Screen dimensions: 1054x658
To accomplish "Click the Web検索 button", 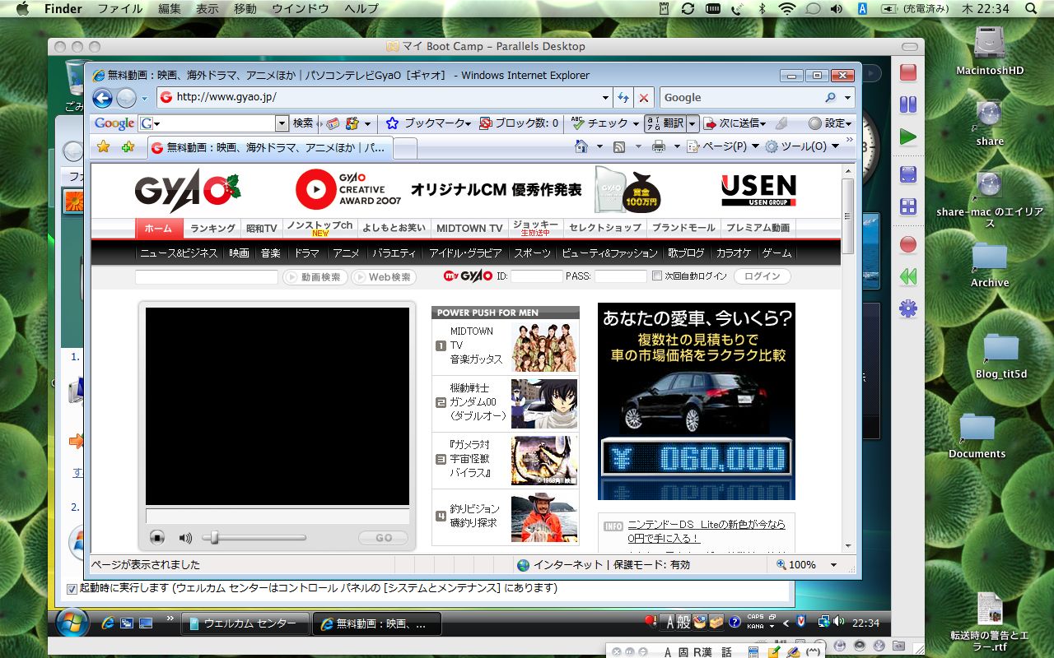I will coord(384,277).
